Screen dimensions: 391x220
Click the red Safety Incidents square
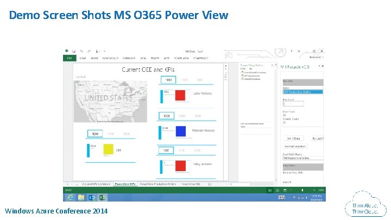[x=180, y=166]
